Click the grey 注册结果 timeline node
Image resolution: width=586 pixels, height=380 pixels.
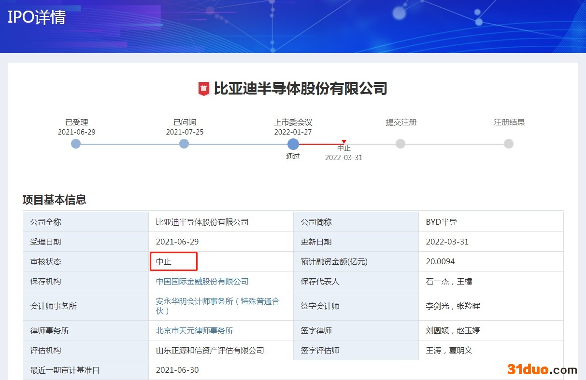(509, 144)
